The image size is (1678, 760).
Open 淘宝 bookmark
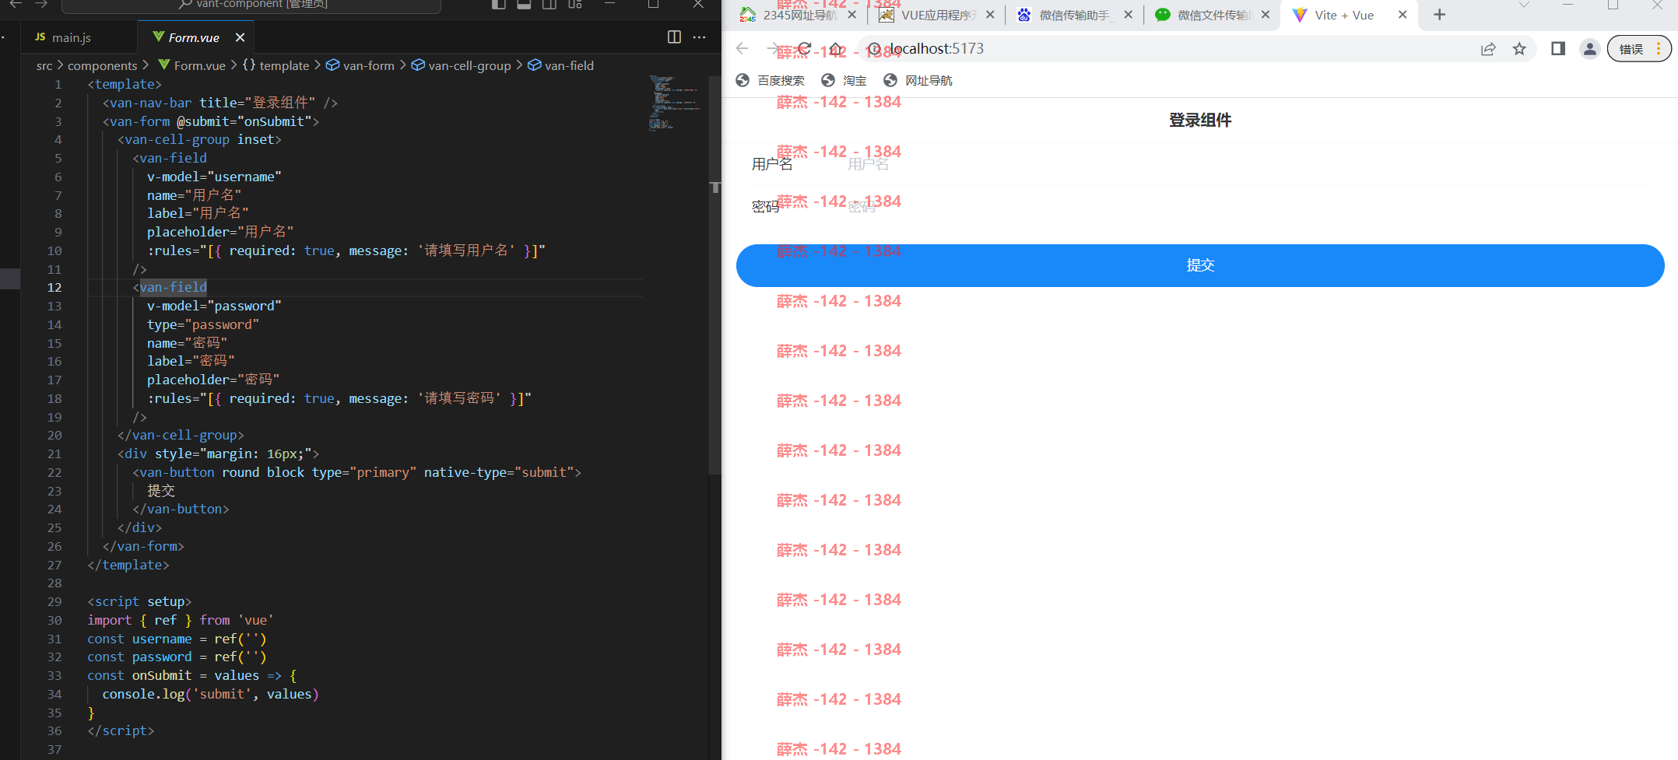pos(844,80)
